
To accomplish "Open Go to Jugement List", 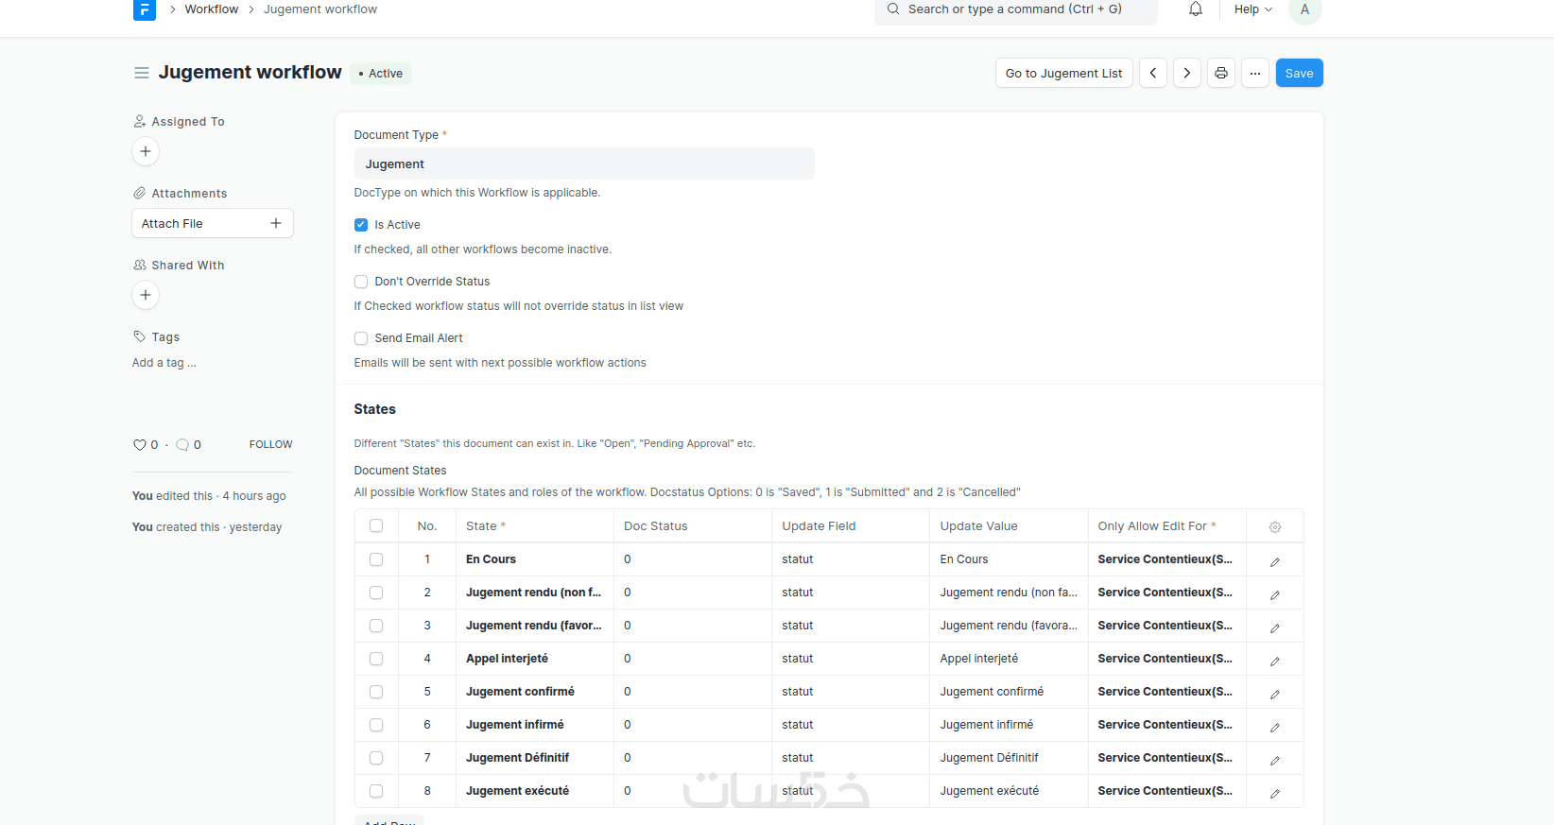I will [x=1063, y=74].
